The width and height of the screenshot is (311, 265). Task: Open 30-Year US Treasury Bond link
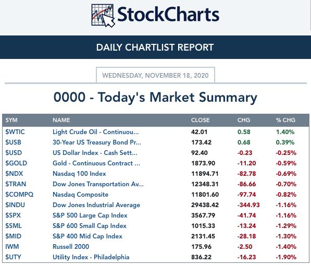97,142
